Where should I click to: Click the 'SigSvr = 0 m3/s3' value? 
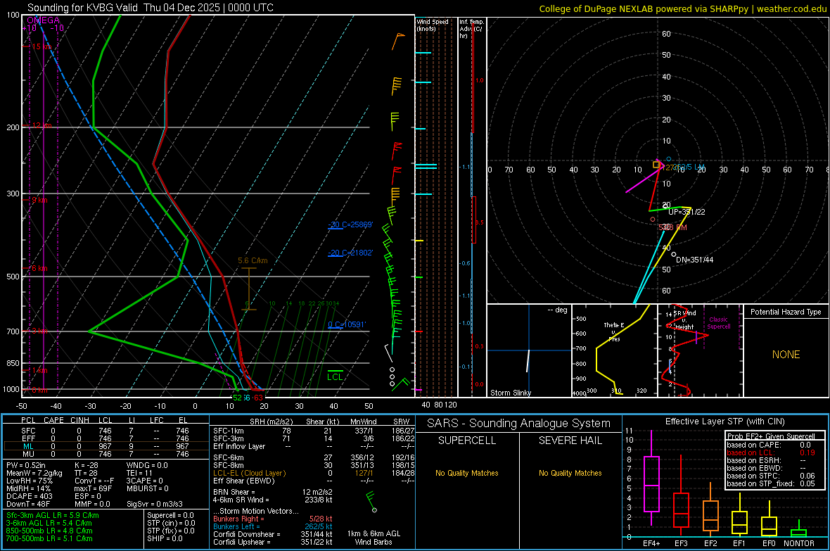tap(155, 505)
